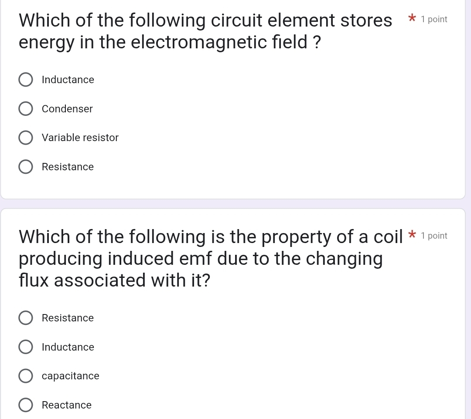Viewport: 471px width, 419px height.
Task: Click the Condenser option label text
Action: (x=67, y=109)
